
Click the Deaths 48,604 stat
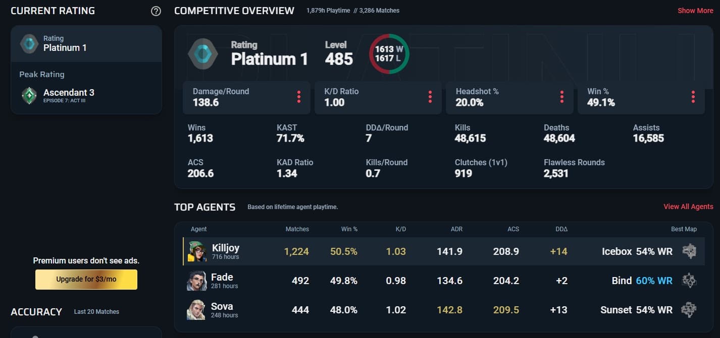559,133
